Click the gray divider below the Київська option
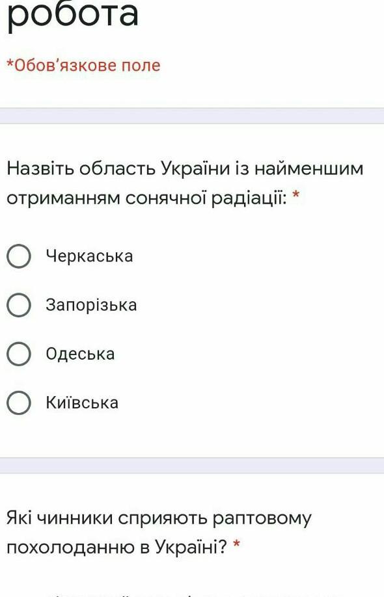The image size is (384, 597). (x=192, y=466)
